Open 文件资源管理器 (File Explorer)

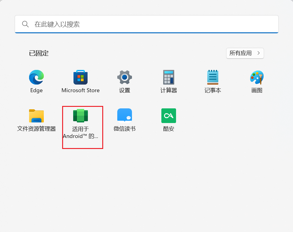pos(36,116)
